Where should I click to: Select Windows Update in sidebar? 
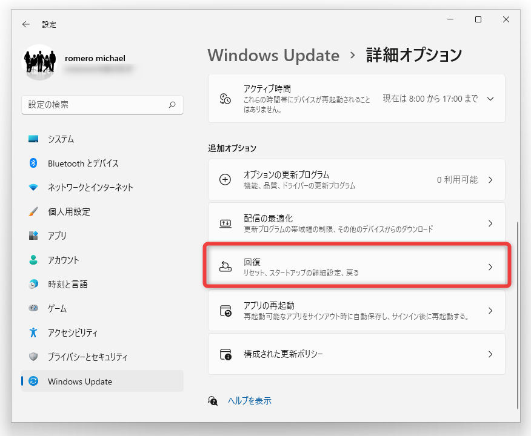(x=102, y=381)
